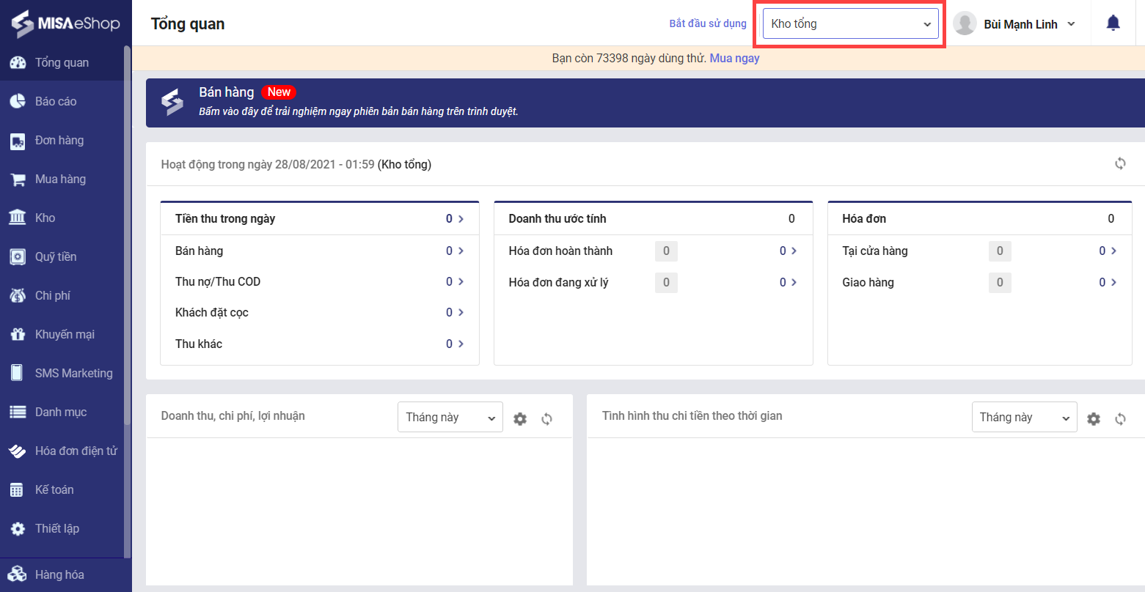Screen dimensions: 1145x592
Task: Open Tháng này dropdown for Tình hình thu chi
Action: pyautogui.click(x=1024, y=417)
